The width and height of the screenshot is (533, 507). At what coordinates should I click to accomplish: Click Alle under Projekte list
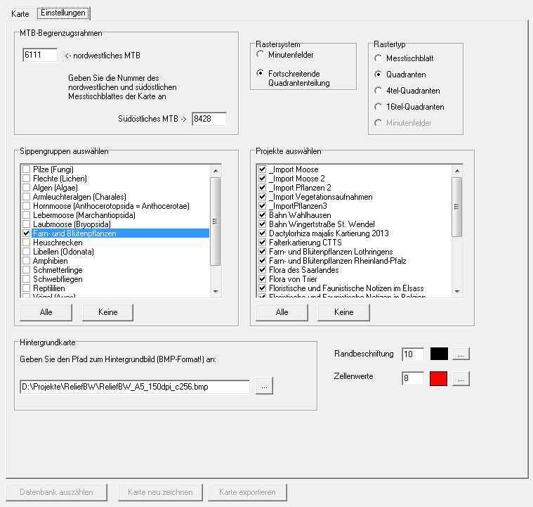282,312
